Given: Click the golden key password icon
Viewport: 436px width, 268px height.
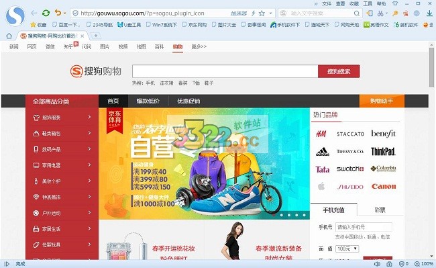Looking at the screenshot, I should point(395,13).
